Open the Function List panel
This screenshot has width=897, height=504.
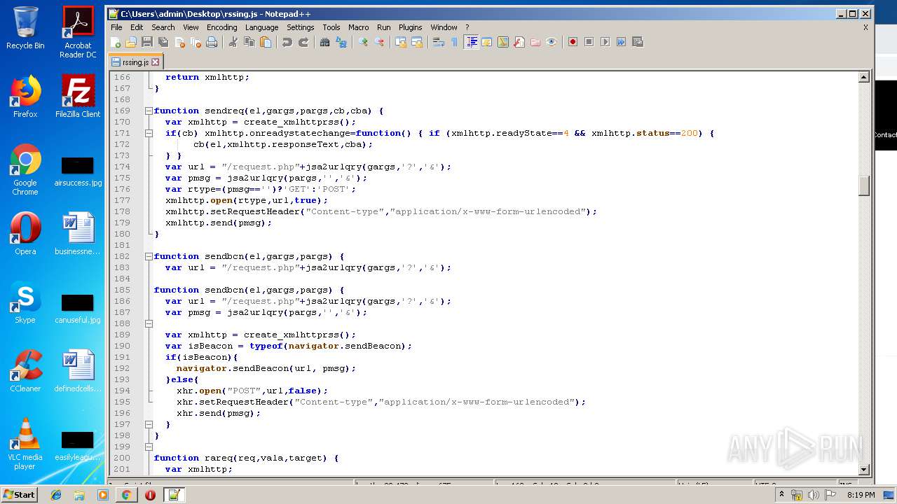pos(519,42)
